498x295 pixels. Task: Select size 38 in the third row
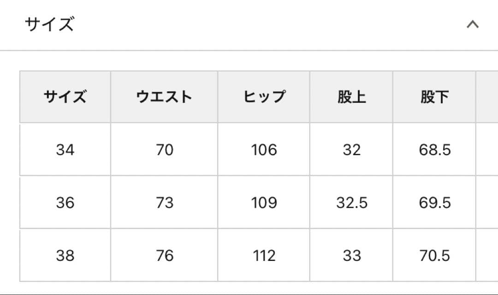coord(65,254)
